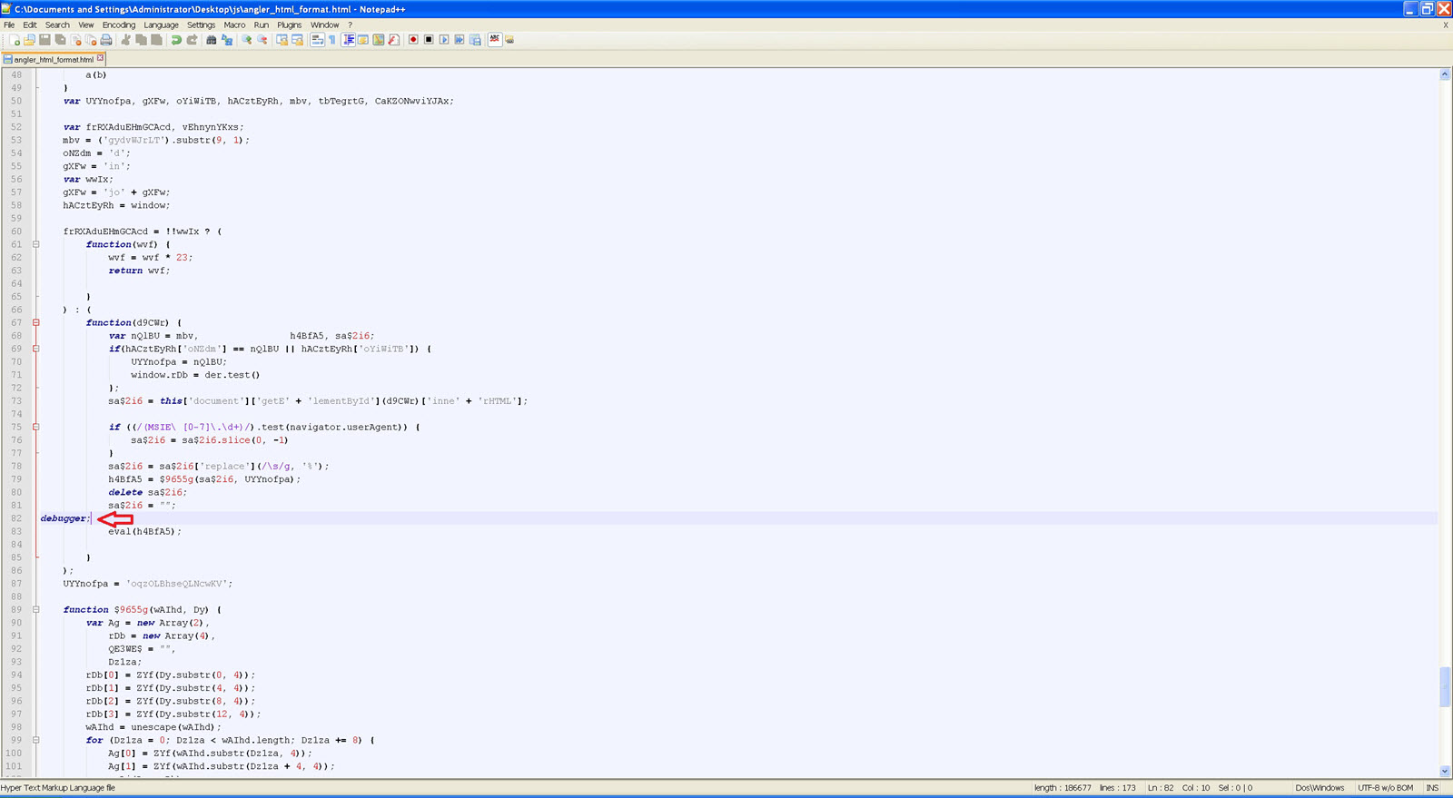Click 'Dos\Windows' in status bar
1453x798 pixels.
tap(1320, 788)
